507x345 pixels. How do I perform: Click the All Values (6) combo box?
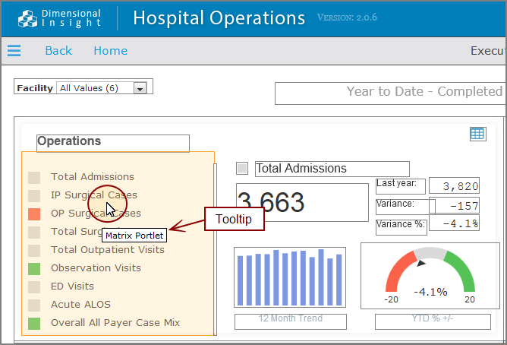click(102, 88)
